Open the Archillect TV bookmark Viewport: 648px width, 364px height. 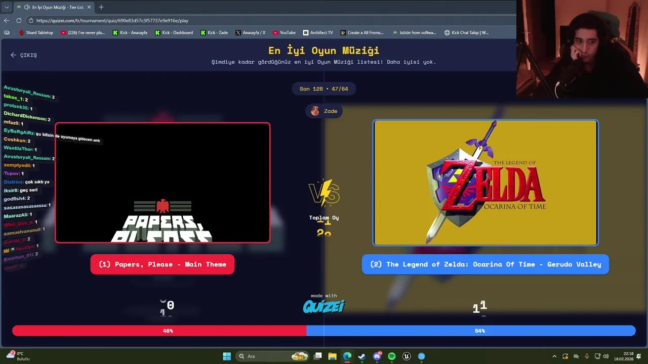[318, 32]
